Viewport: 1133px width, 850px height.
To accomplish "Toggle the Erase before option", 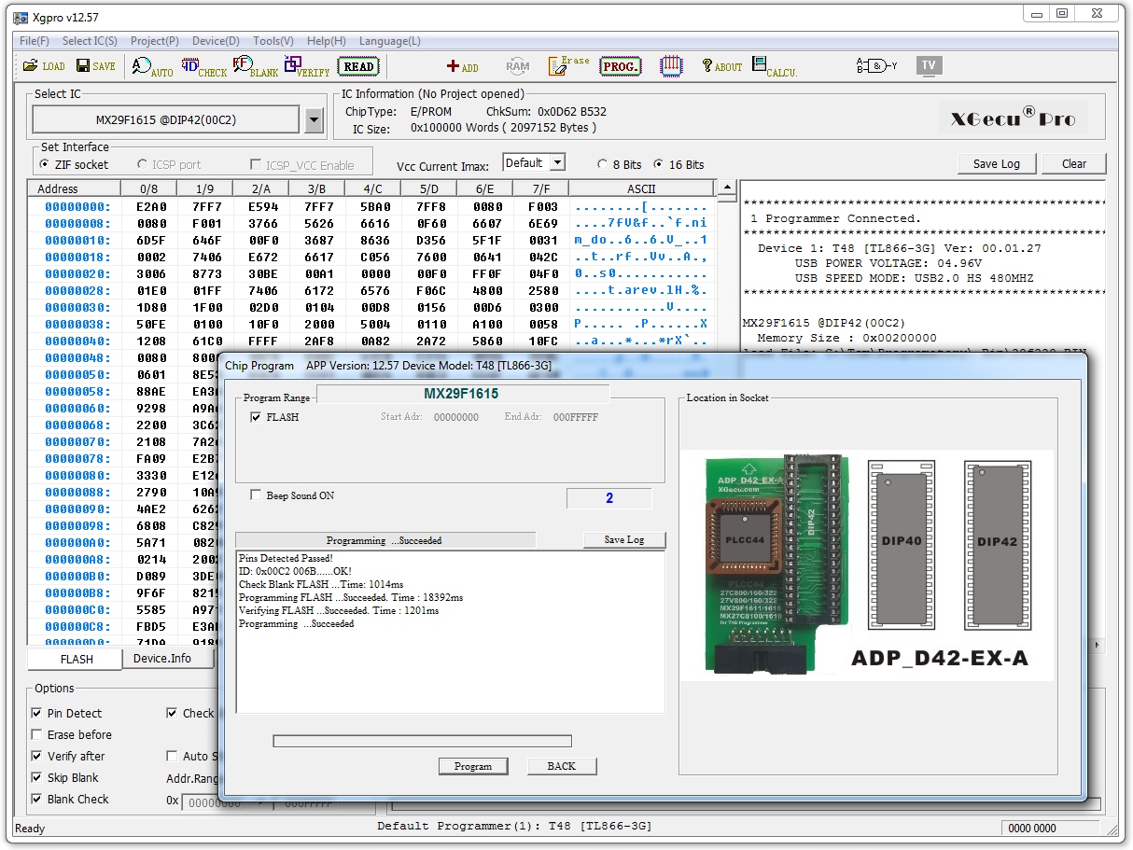I will click(37, 735).
